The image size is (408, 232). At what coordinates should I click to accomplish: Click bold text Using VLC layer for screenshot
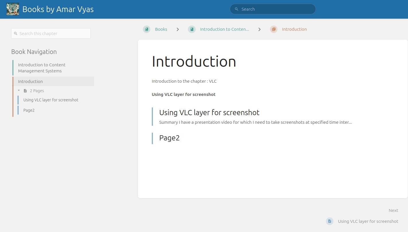tap(184, 94)
